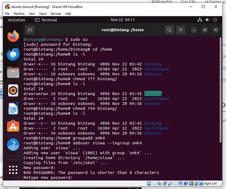The height and width of the screenshot is (189, 226).
Task: Click VirtualBox display status icon
Action: pos(181,183)
